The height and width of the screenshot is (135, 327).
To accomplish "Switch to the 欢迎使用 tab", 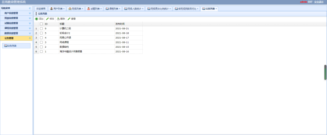I will [41, 9].
